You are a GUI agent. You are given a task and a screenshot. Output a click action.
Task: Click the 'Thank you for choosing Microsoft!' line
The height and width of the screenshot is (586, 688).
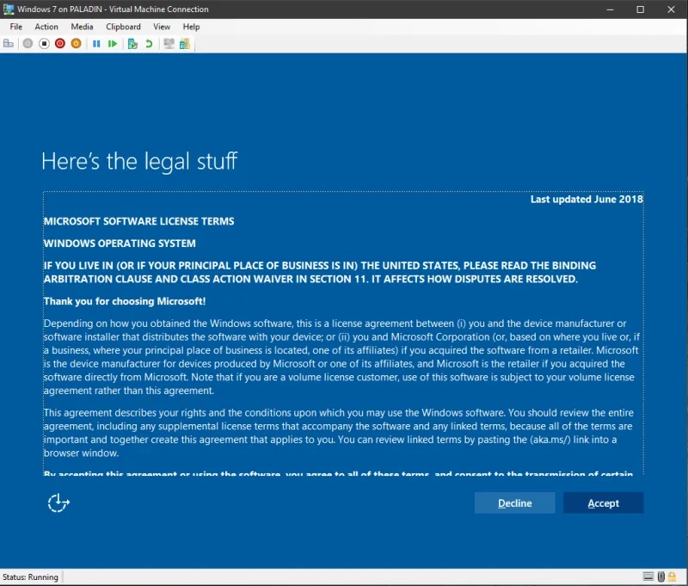coord(125,301)
